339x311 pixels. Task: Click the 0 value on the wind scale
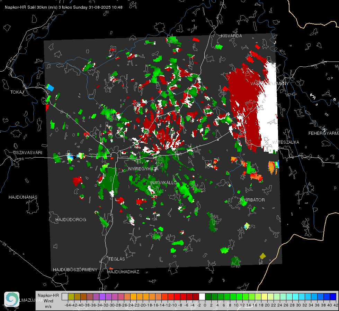pyautogui.click(x=205, y=305)
